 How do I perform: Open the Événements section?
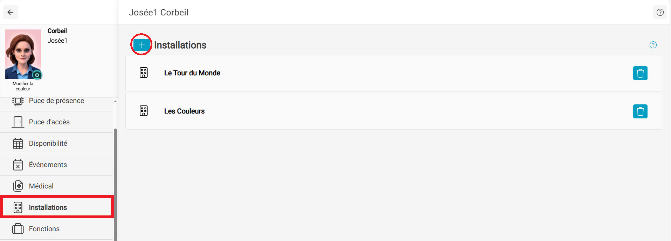pyautogui.click(x=57, y=165)
